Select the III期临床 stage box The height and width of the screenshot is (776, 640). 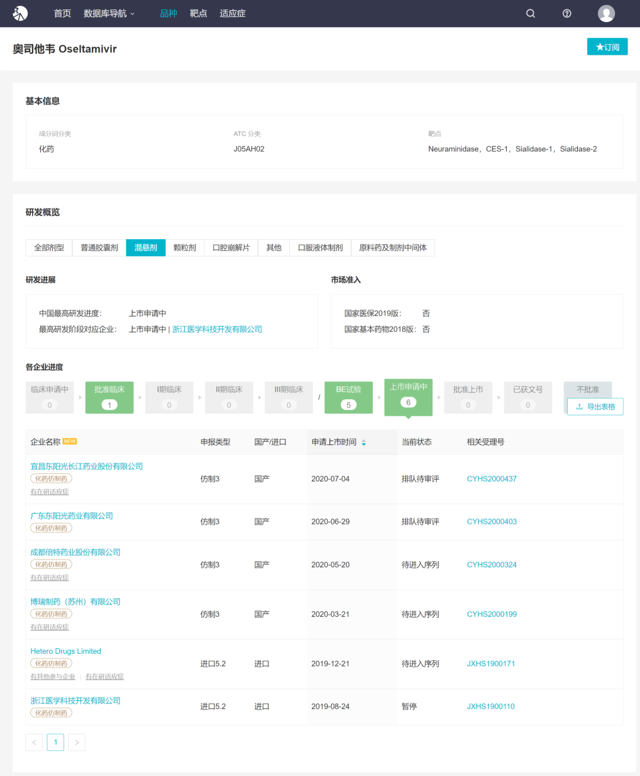pos(289,397)
